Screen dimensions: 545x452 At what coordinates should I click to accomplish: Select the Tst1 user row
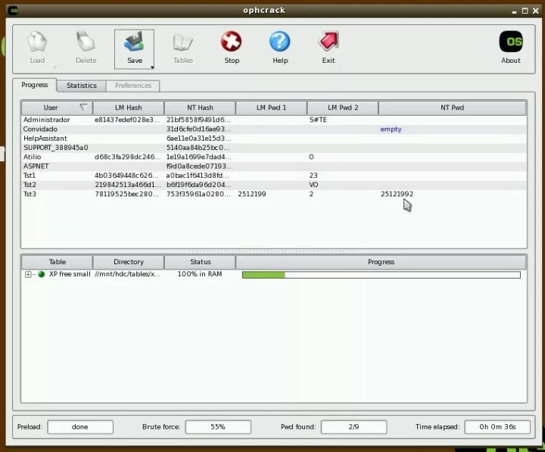[x=274, y=175]
